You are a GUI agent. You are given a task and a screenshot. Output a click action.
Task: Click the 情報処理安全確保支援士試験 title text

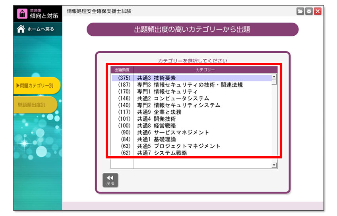99,11
